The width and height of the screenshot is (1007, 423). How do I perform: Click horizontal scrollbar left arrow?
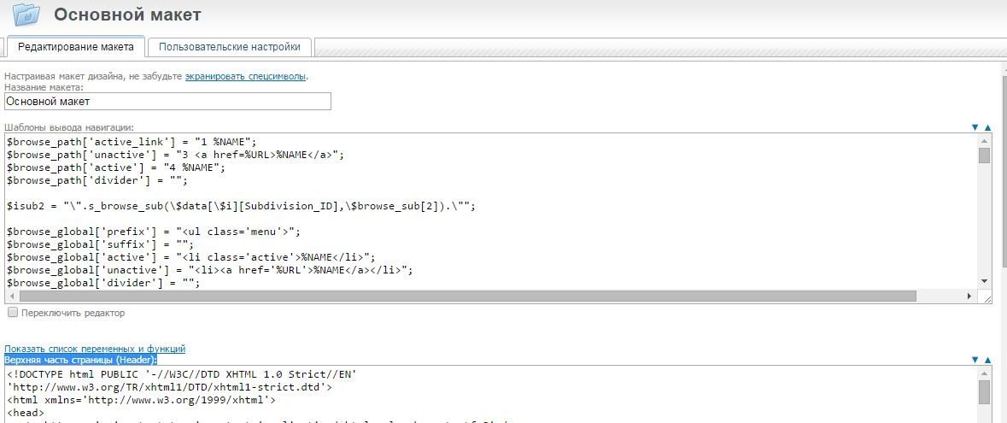point(12,296)
